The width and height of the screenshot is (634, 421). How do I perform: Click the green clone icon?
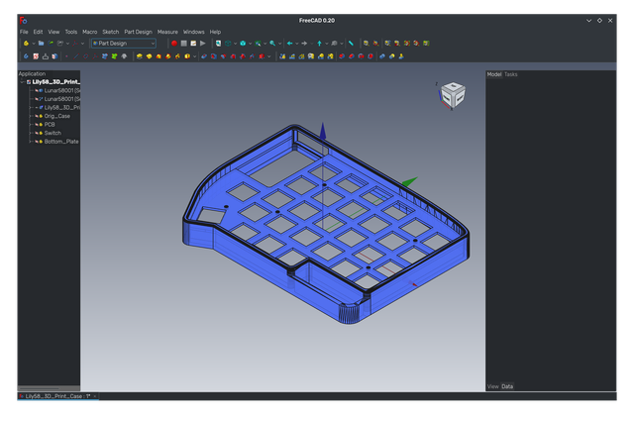coord(115,56)
